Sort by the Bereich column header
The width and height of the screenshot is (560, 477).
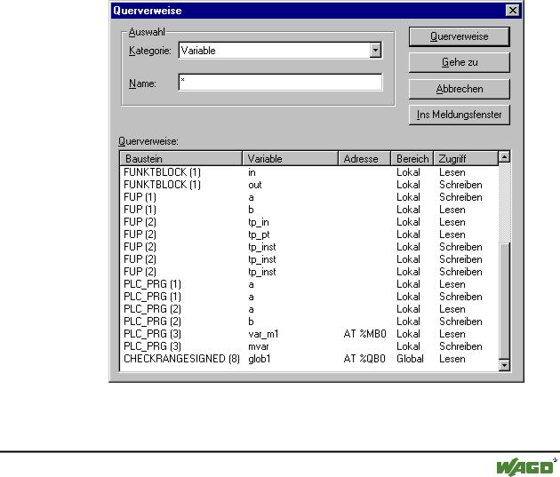[412, 159]
